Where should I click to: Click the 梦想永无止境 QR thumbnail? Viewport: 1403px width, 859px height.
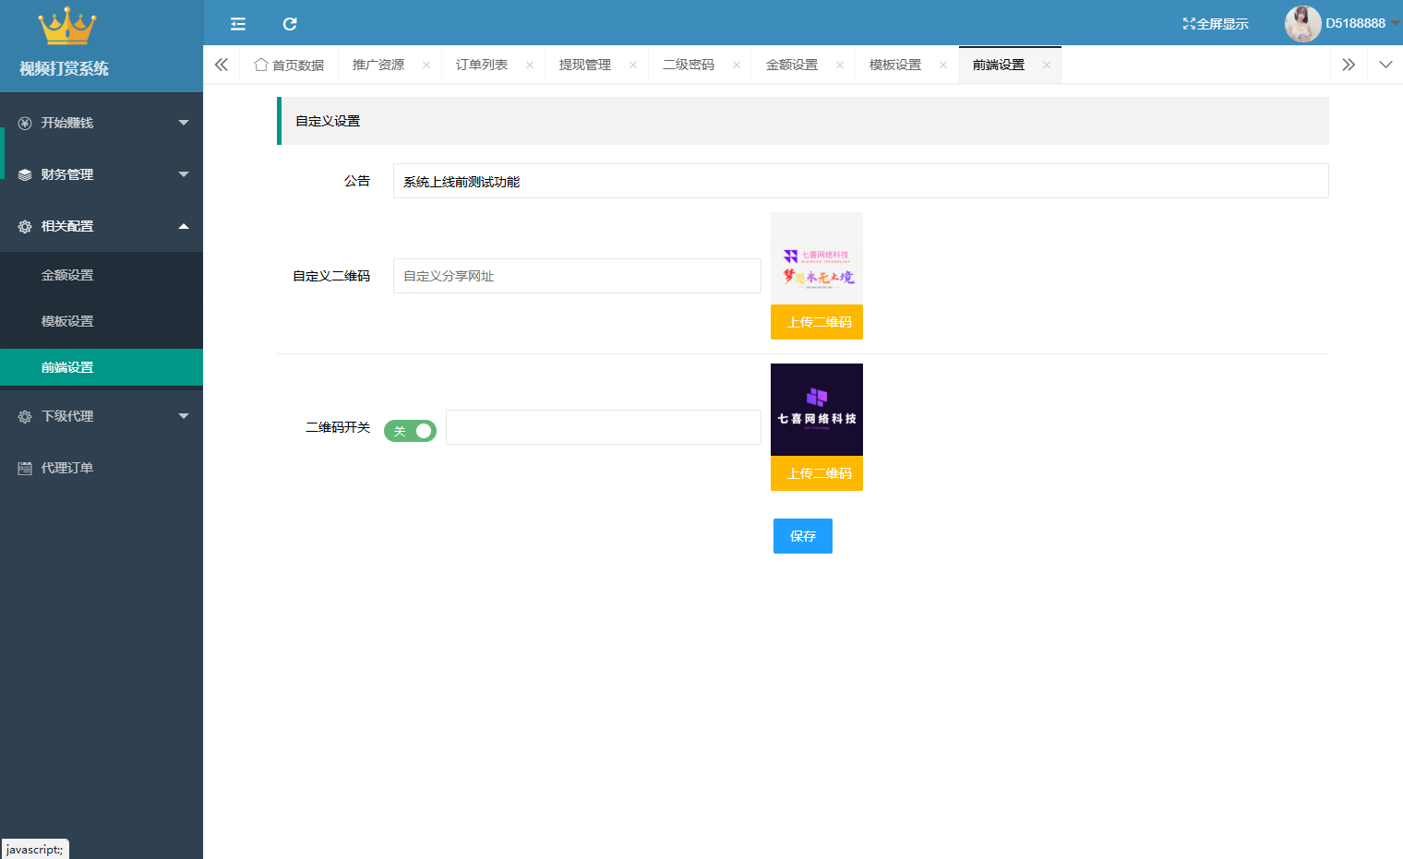coord(817,258)
